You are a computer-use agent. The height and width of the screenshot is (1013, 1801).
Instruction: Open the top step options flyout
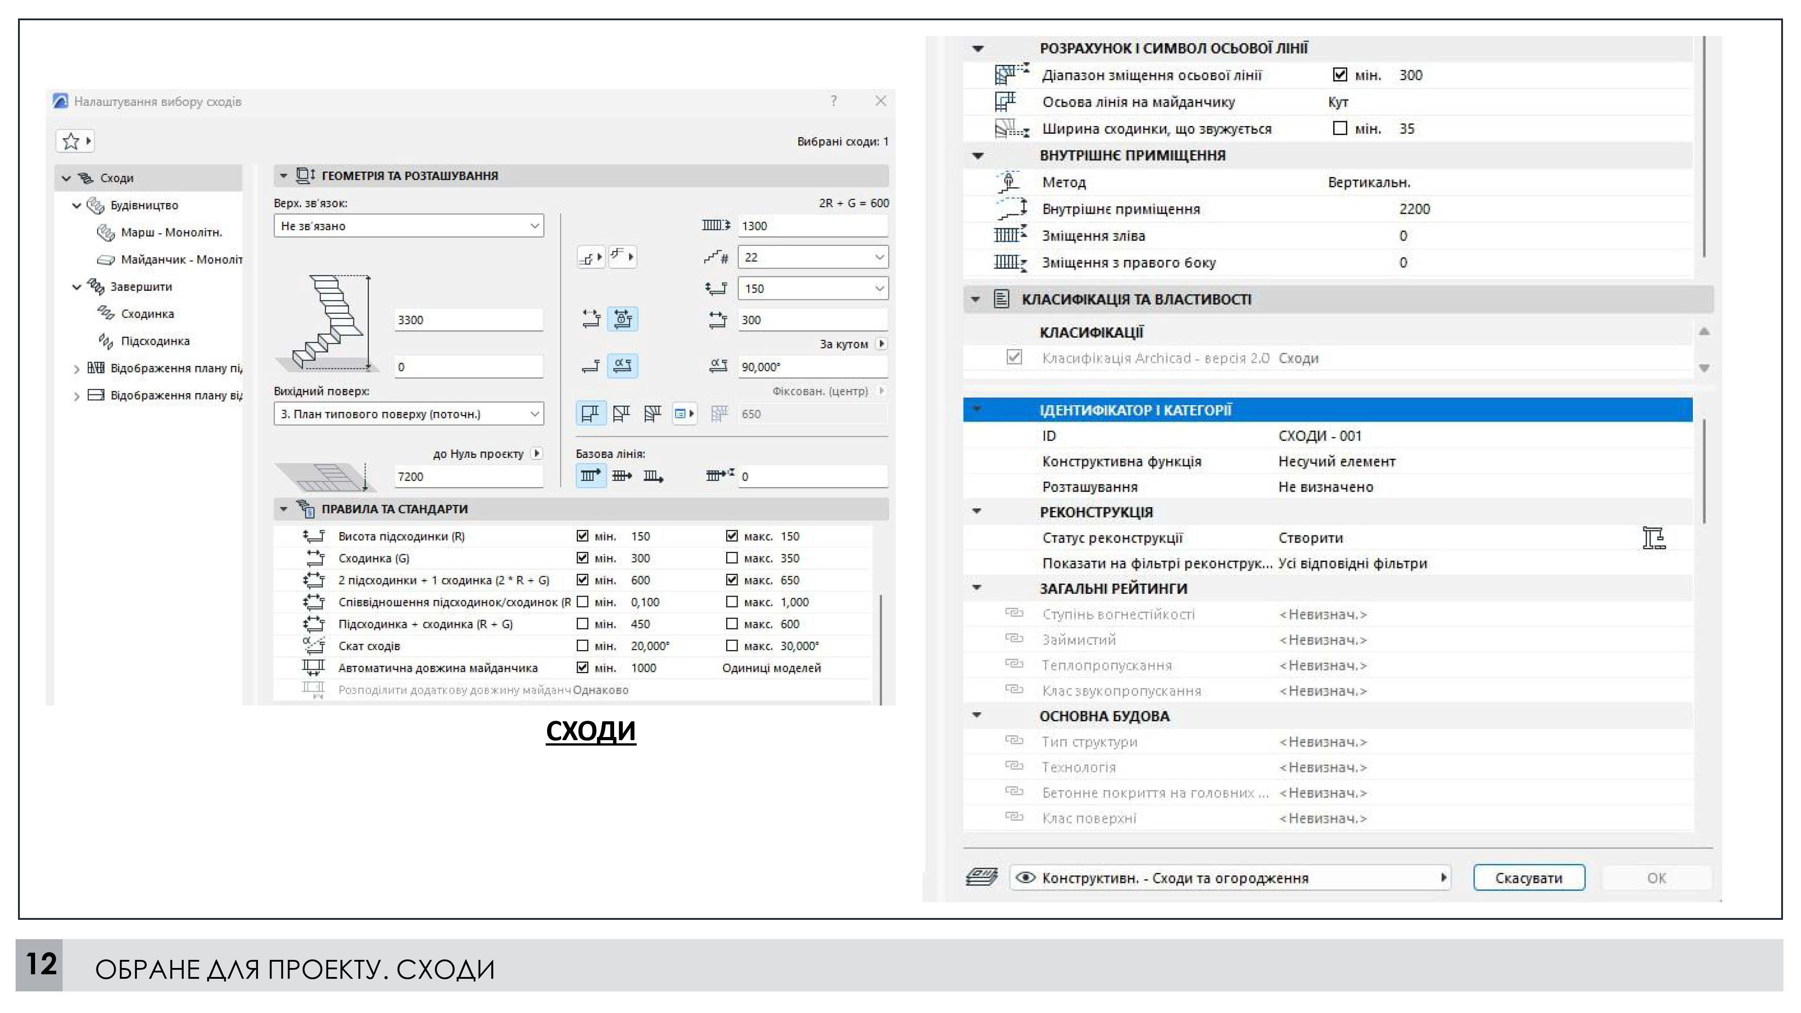[622, 257]
